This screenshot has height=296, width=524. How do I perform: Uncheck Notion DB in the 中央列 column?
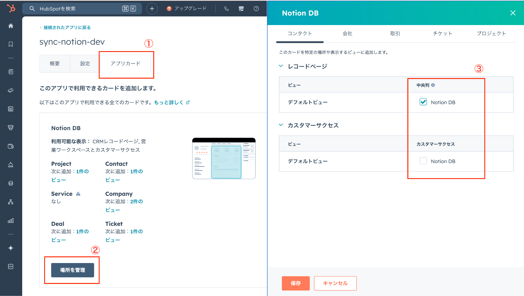pos(423,102)
